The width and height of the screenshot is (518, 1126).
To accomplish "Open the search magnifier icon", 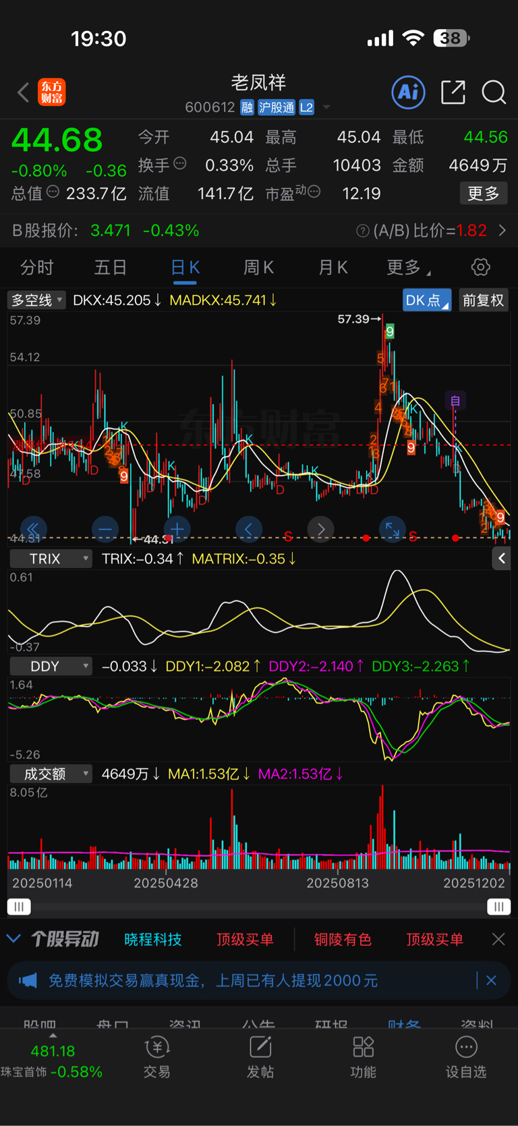I will coord(494,92).
